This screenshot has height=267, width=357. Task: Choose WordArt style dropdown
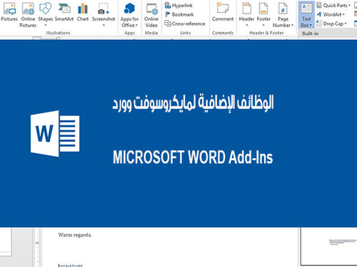coord(331,14)
